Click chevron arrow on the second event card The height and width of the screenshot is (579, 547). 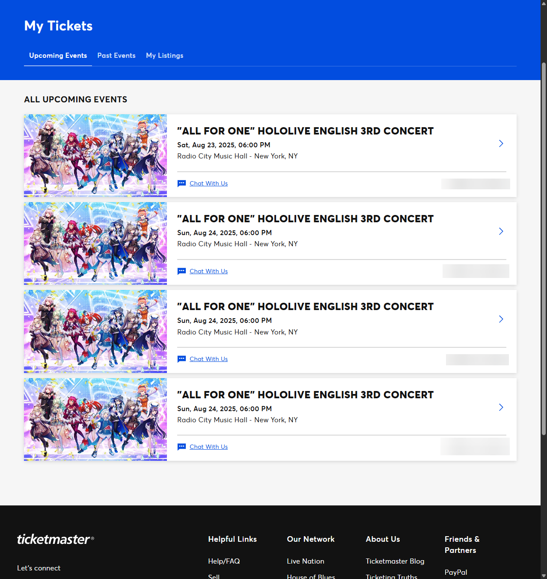[x=501, y=231]
